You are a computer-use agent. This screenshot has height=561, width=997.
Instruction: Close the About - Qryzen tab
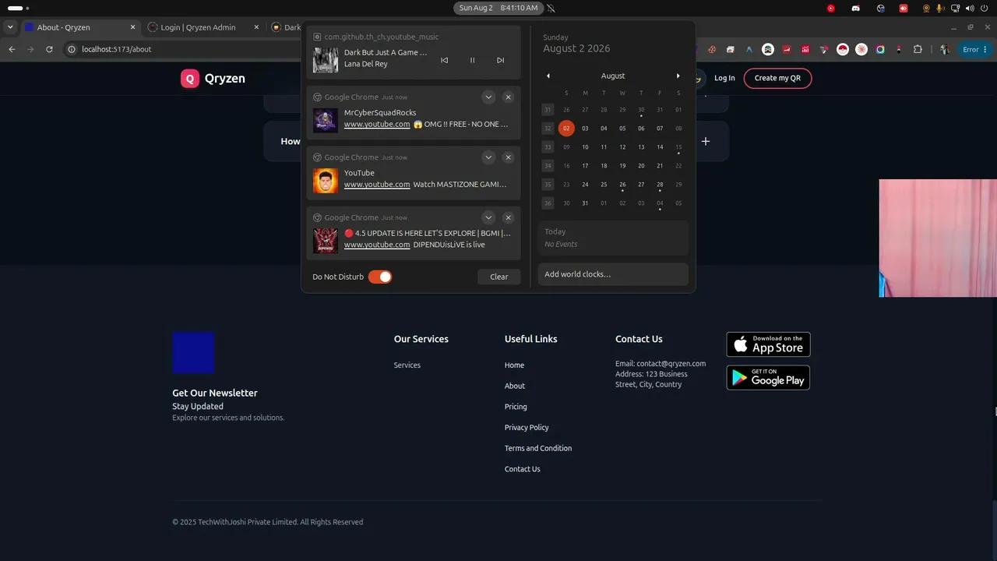pyautogui.click(x=132, y=27)
